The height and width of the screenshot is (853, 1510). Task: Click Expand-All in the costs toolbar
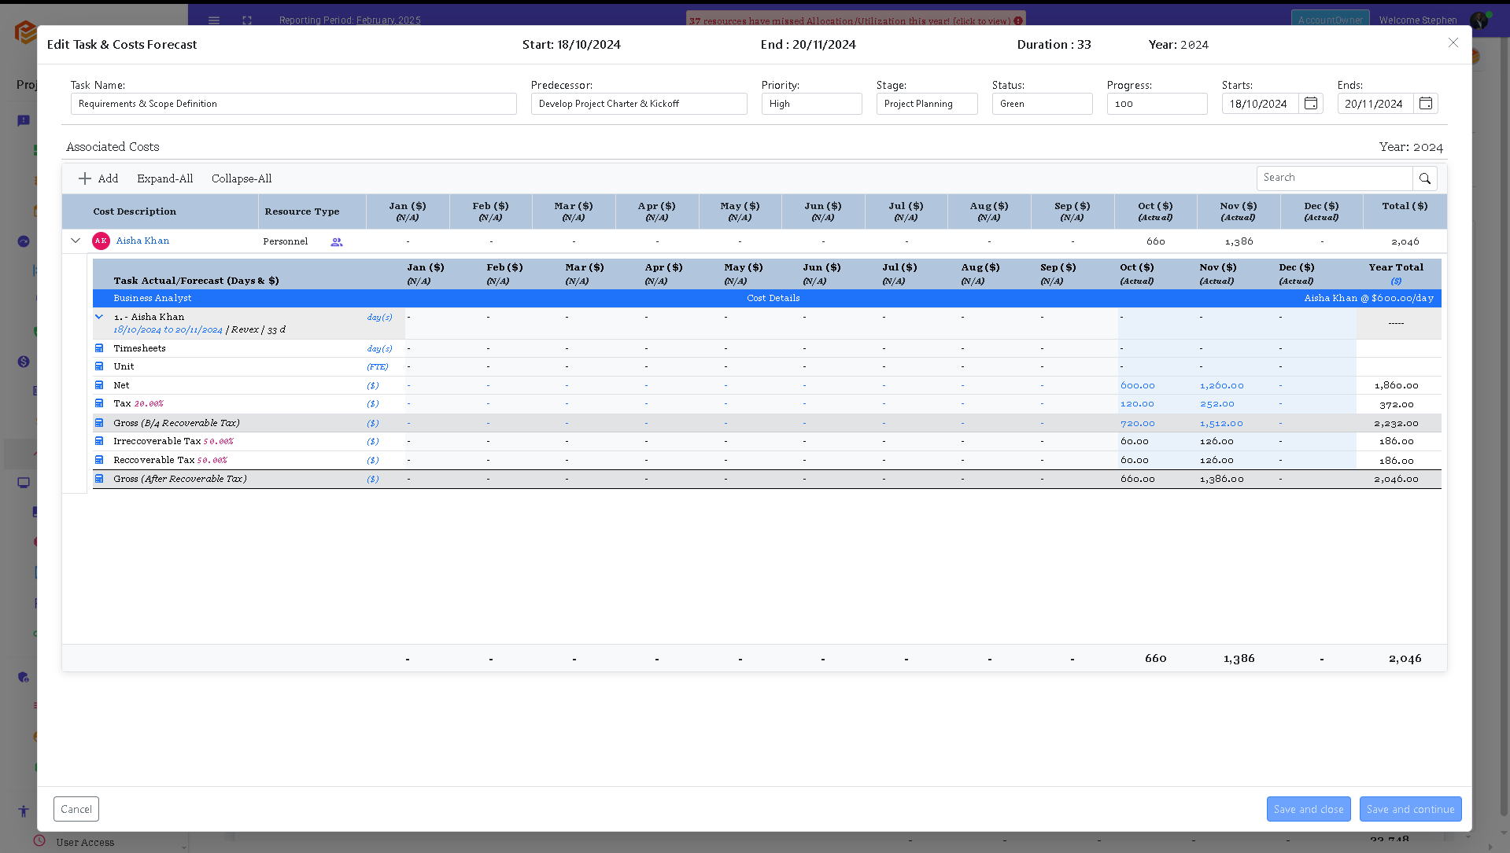(164, 178)
